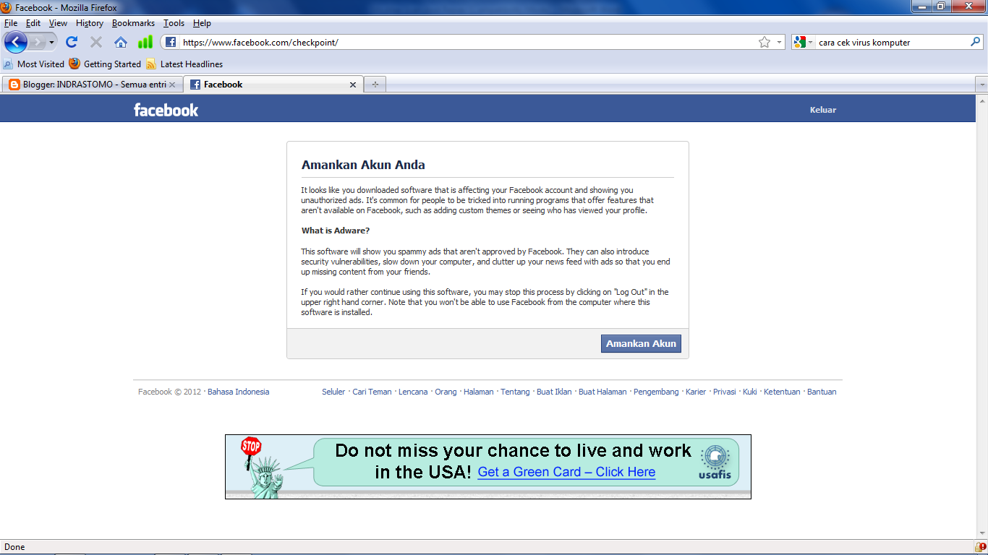Open the Help menu

(x=202, y=23)
